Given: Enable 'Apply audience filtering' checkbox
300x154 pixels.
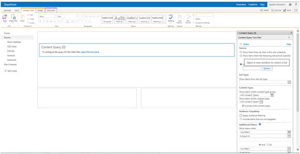Looking at the screenshot, I should pos(241,116).
